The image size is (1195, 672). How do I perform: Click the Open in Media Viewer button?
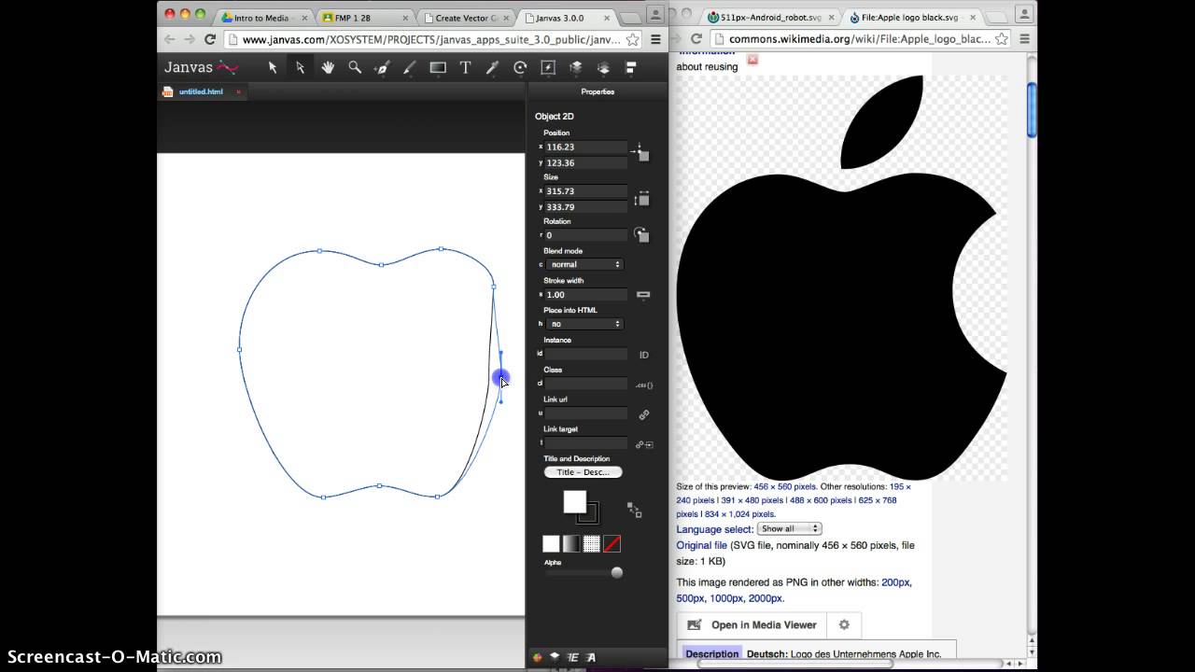pos(752,625)
